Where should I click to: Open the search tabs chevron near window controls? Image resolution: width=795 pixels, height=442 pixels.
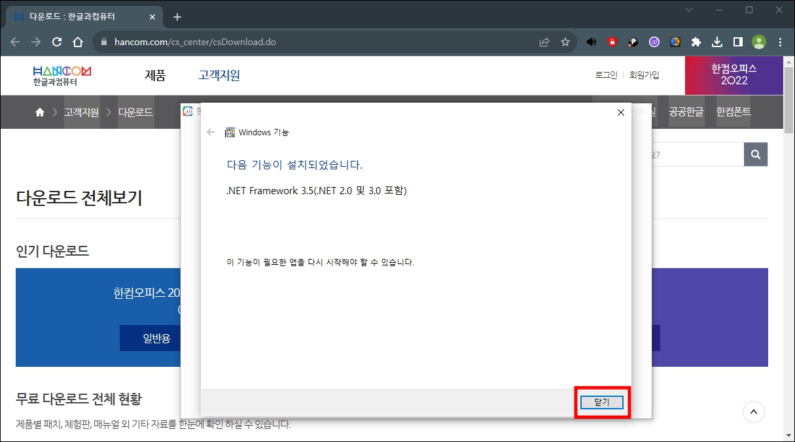point(688,10)
